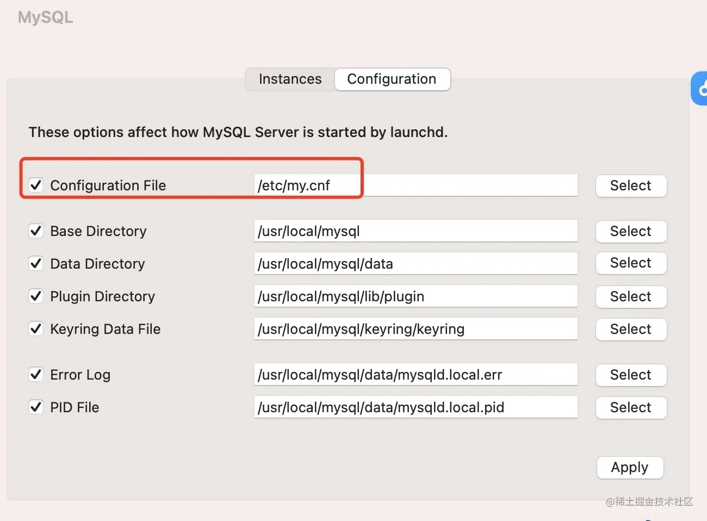Click into the Error Log path field
The width and height of the screenshot is (707, 521).
(x=415, y=375)
